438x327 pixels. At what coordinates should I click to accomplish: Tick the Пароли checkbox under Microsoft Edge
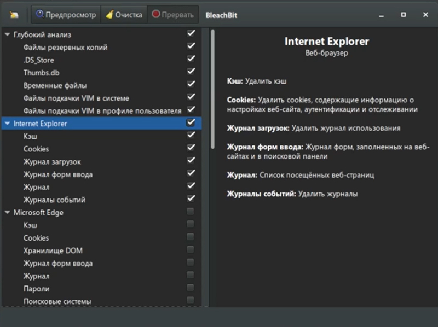coord(190,288)
